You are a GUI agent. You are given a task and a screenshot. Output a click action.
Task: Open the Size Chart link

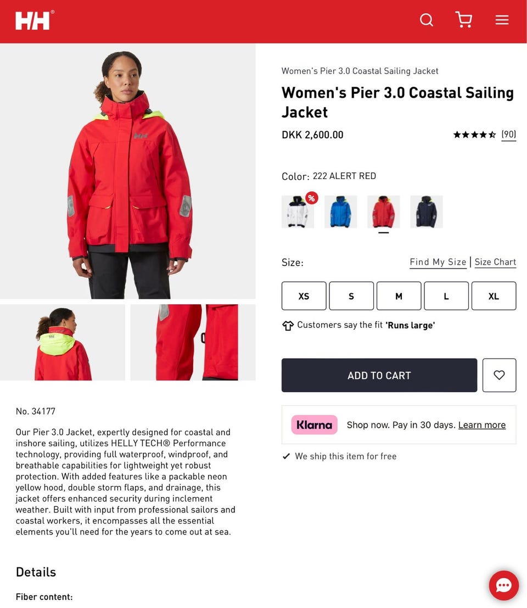pyautogui.click(x=495, y=262)
